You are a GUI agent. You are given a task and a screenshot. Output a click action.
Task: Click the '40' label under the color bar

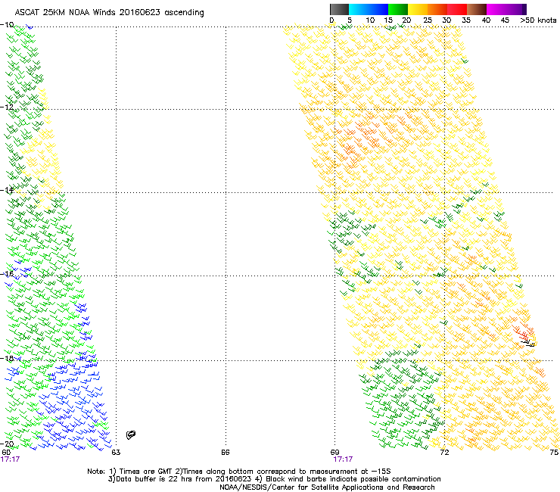click(486, 20)
